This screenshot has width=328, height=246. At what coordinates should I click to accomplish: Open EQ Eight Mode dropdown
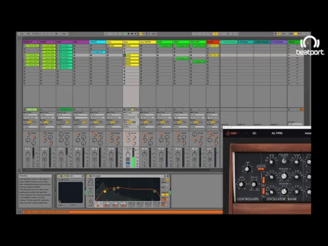coord(165,185)
